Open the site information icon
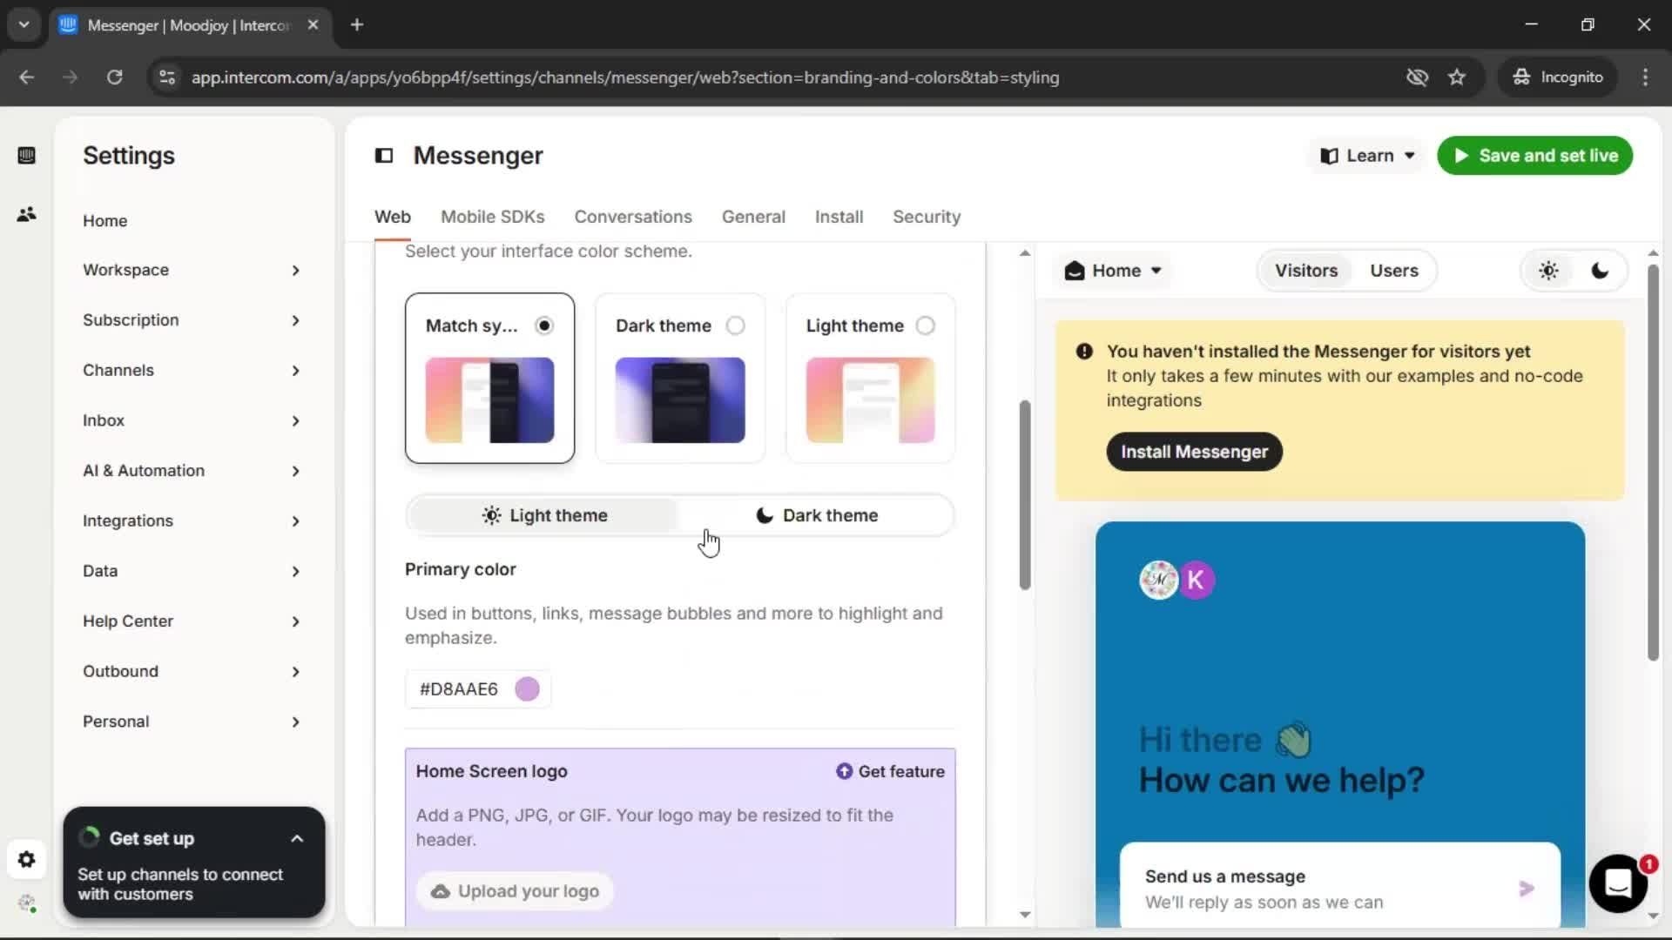1672x940 pixels. [167, 77]
